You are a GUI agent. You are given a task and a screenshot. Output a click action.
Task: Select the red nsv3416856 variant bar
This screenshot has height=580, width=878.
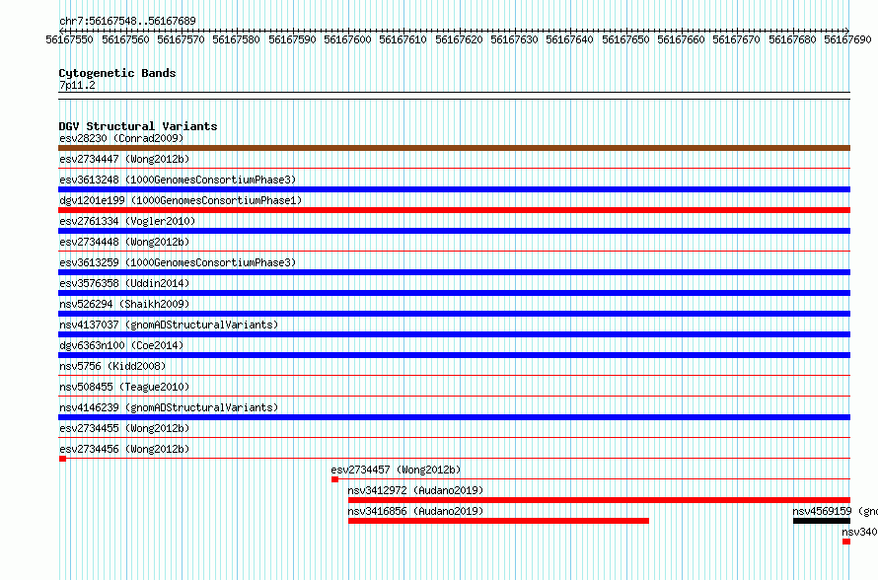tap(498, 521)
